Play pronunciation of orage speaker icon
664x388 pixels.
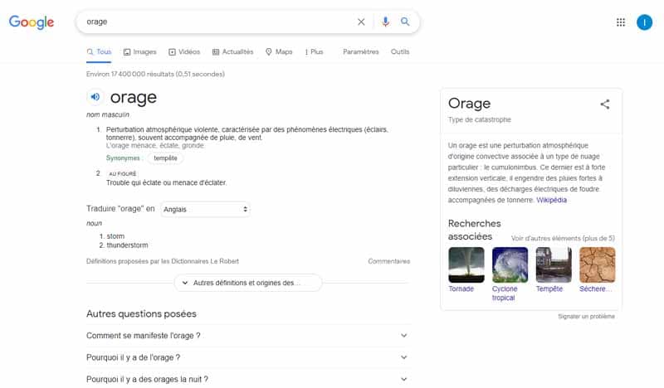click(x=95, y=97)
